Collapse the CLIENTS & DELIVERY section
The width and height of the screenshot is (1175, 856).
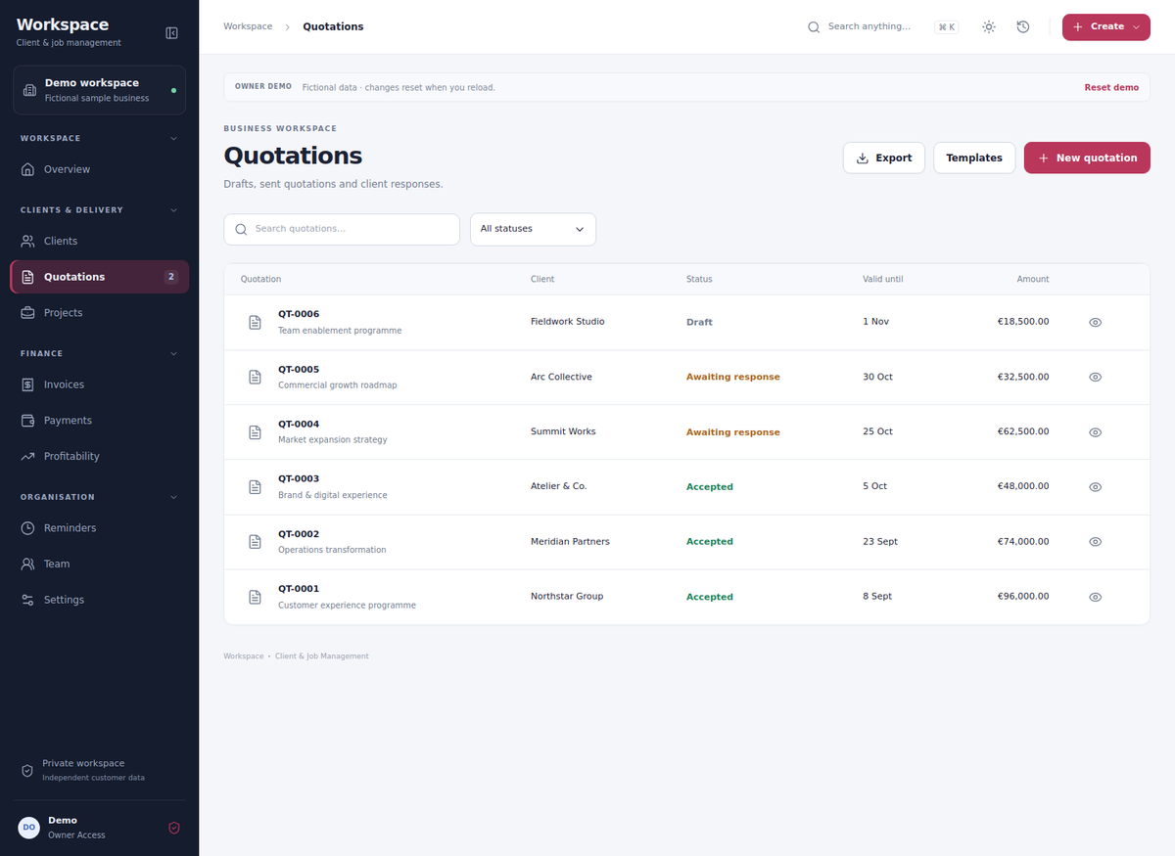tap(174, 209)
